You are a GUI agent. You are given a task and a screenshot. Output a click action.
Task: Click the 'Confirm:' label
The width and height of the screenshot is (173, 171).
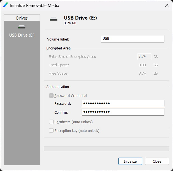tap(61, 112)
